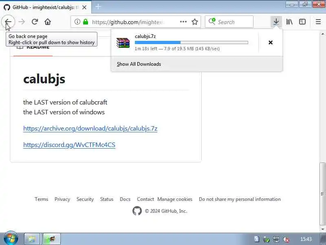326x245 pixels.
Task: Open the Library bookmarks and history button
Action: (x=289, y=22)
